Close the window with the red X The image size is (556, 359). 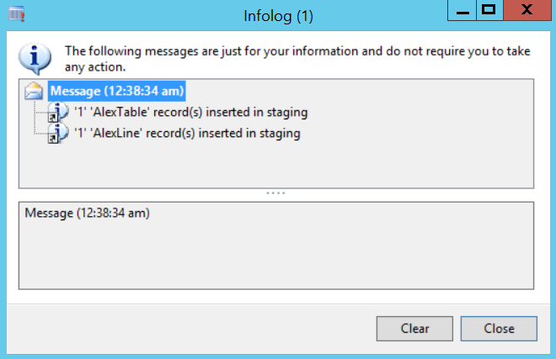click(x=527, y=10)
